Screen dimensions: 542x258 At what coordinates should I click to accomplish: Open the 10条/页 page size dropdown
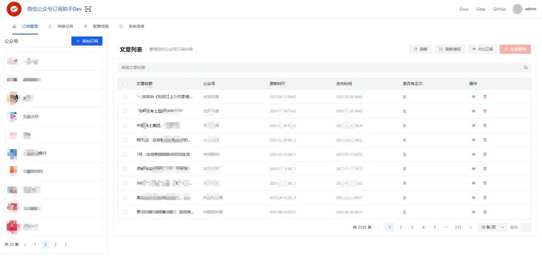pos(493,227)
